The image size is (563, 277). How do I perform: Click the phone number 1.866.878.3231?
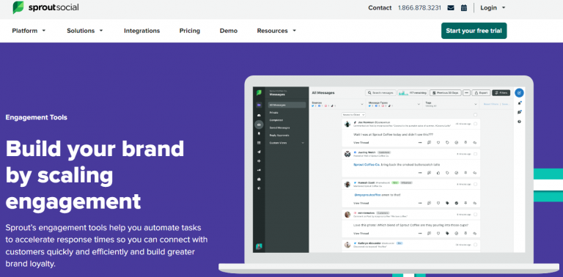pyautogui.click(x=419, y=8)
